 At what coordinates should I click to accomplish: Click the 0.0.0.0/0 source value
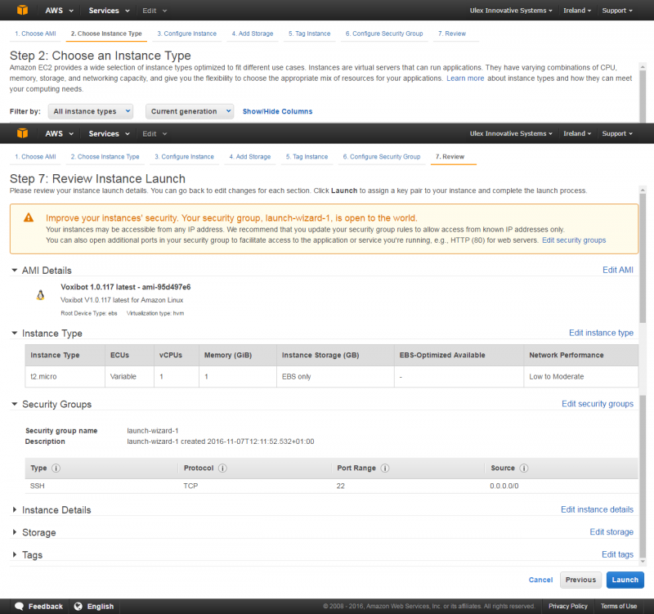click(x=504, y=486)
